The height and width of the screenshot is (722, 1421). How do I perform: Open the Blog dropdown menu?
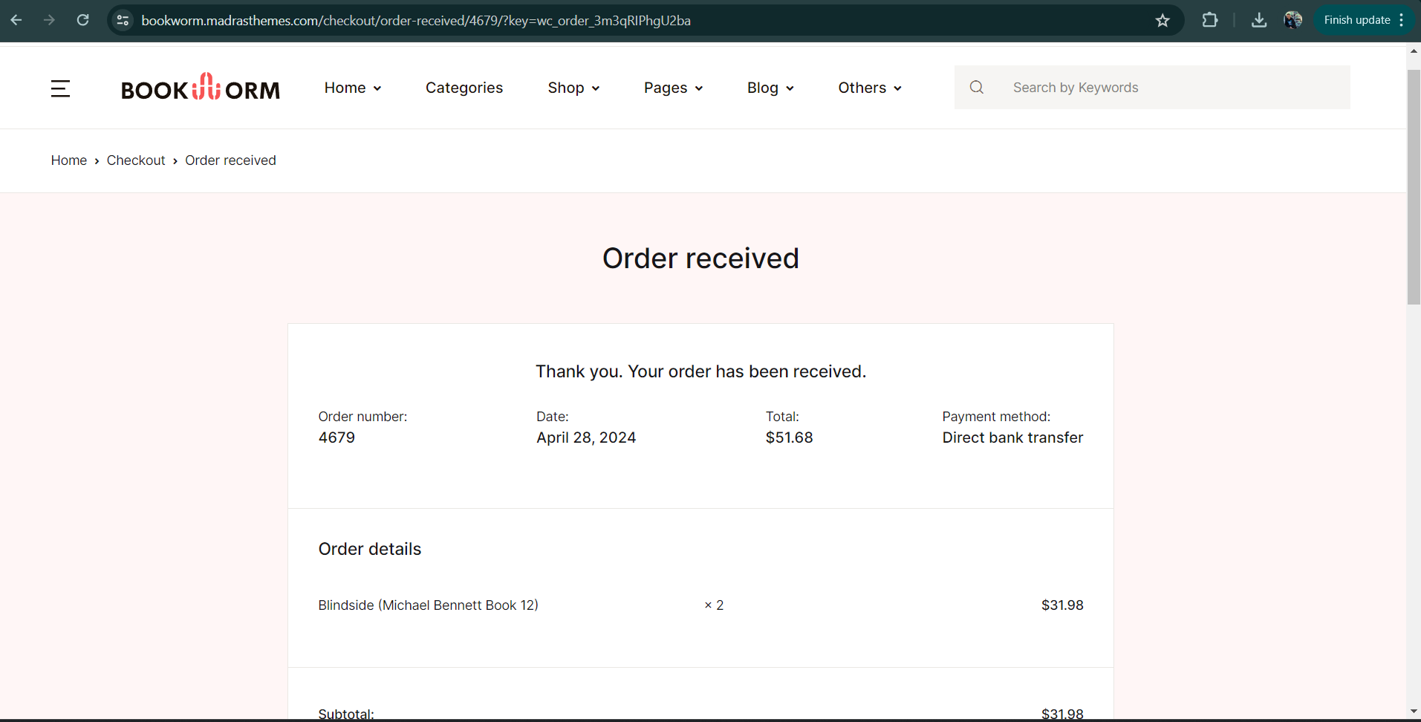coord(770,88)
